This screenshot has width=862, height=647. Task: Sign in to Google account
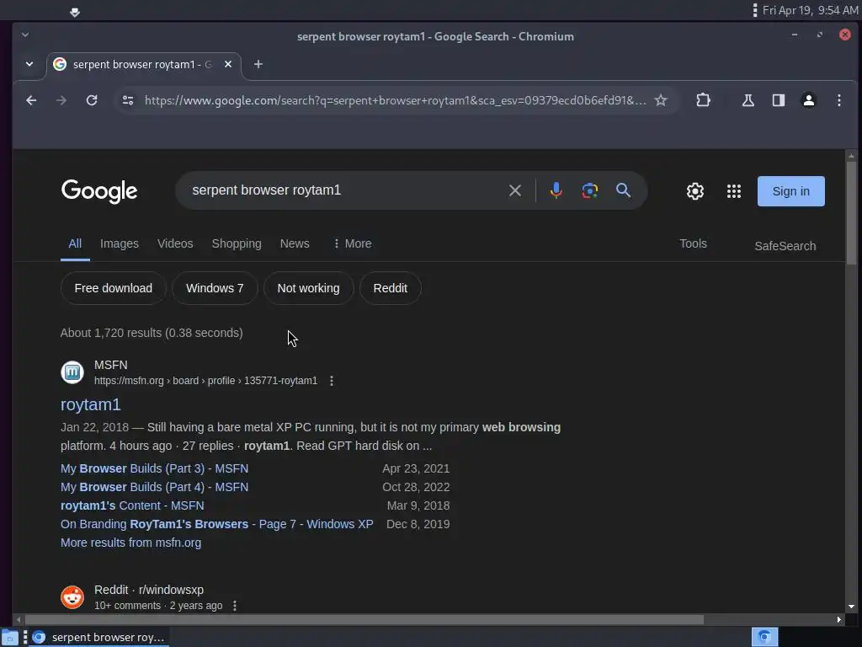[790, 191]
